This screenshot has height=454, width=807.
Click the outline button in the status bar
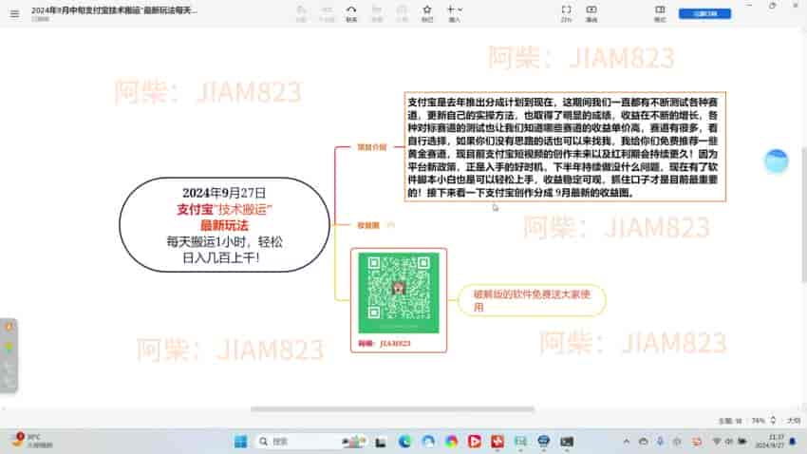(793, 421)
